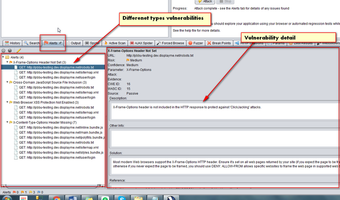Click the pencil edit alert icon
The image size is (340, 200).
click(19, 50)
